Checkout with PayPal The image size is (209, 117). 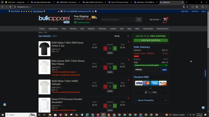151,92
